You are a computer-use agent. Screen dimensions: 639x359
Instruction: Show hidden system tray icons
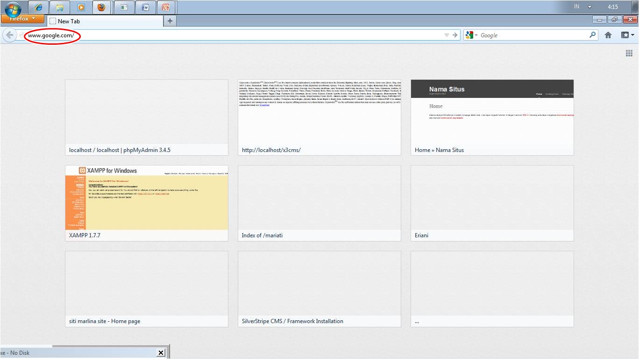tap(589, 7)
